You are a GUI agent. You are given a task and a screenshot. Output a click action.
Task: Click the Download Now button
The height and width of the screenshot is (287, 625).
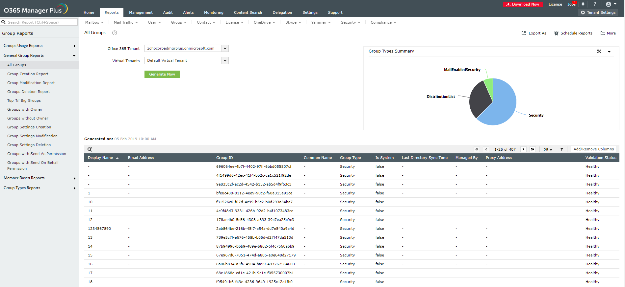[523, 4]
